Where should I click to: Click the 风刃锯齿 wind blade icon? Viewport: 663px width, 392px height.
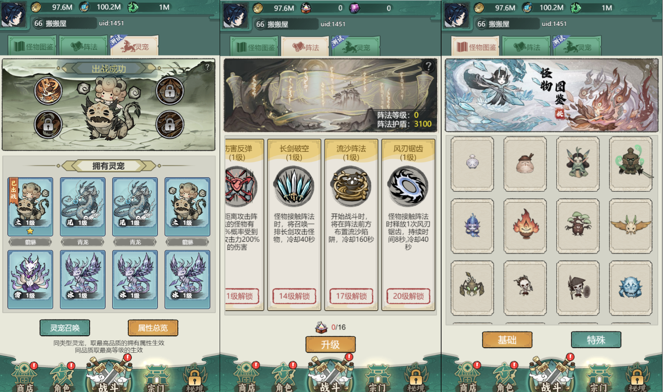(x=408, y=187)
